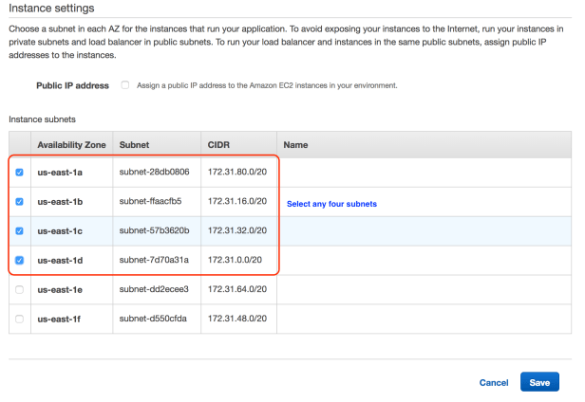Image resolution: width=585 pixels, height=402 pixels.
Task: Untick the us-east-1d subnet checkbox
Action: tap(19, 260)
